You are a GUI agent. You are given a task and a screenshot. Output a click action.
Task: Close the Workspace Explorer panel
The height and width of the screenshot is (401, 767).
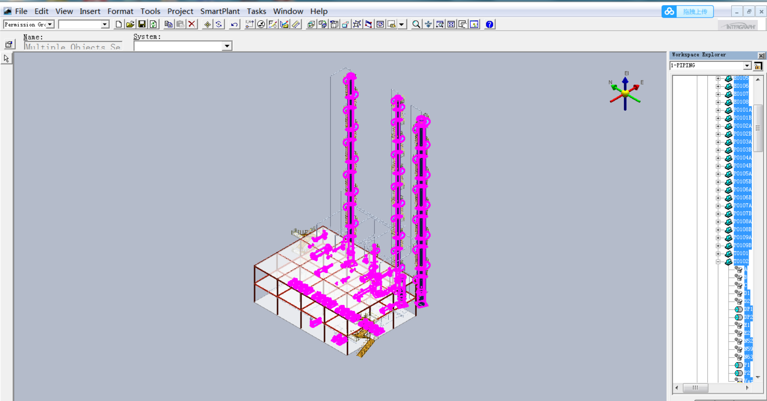(761, 55)
